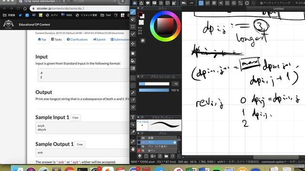The width and height of the screenshot is (305, 171).
Task: Open a new browser tab
Action: 122,1
